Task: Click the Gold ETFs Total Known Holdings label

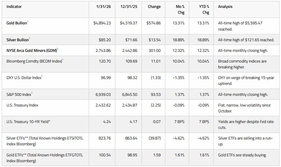Action: click(45, 158)
